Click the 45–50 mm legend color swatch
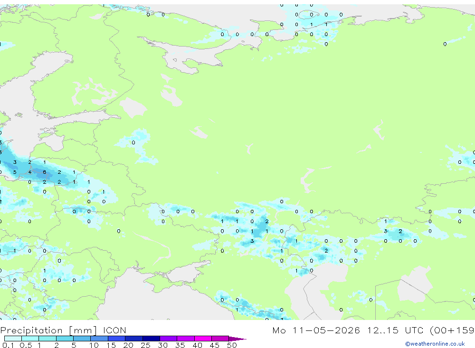The image size is (475, 348). [220, 339]
